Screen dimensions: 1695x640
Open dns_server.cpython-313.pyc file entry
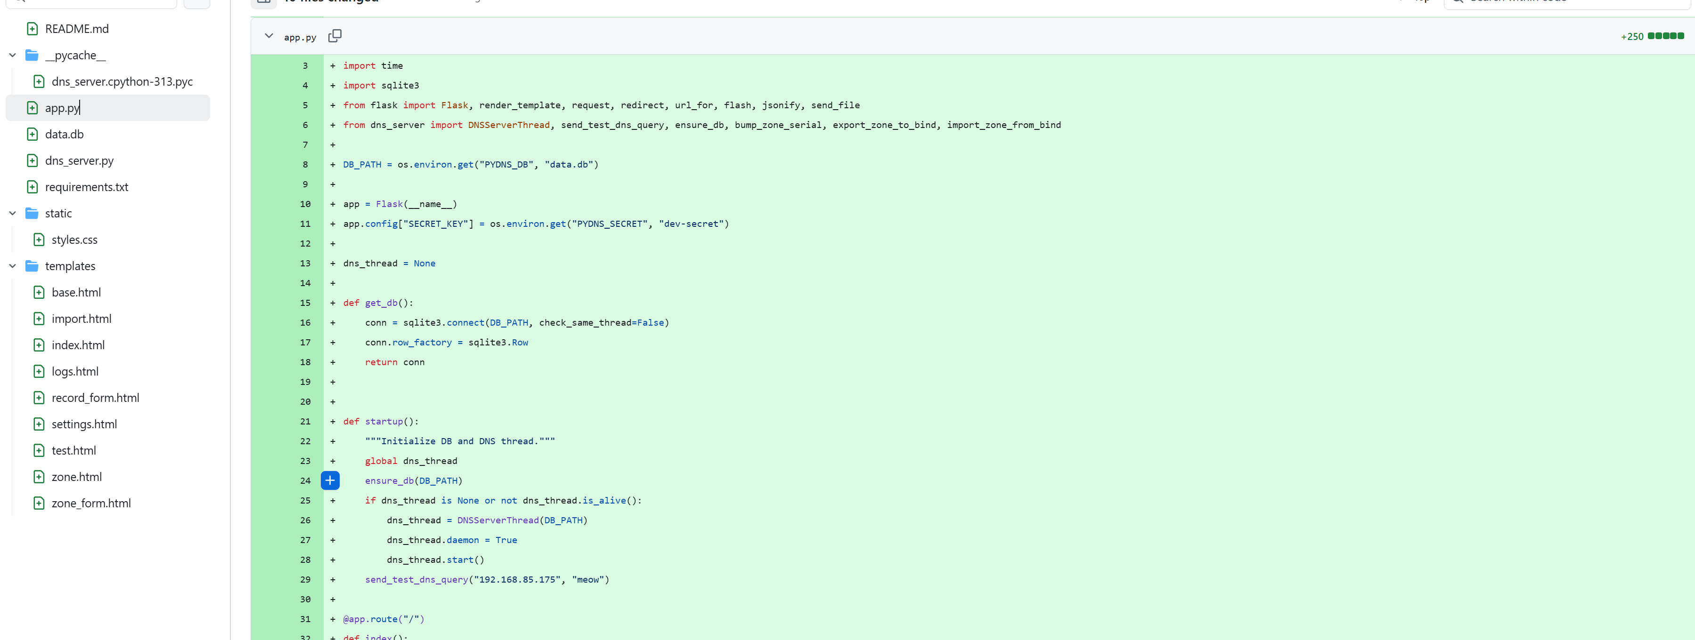click(x=122, y=81)
